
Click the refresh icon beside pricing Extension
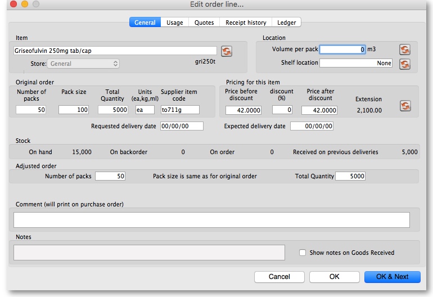tap(404, 106)
